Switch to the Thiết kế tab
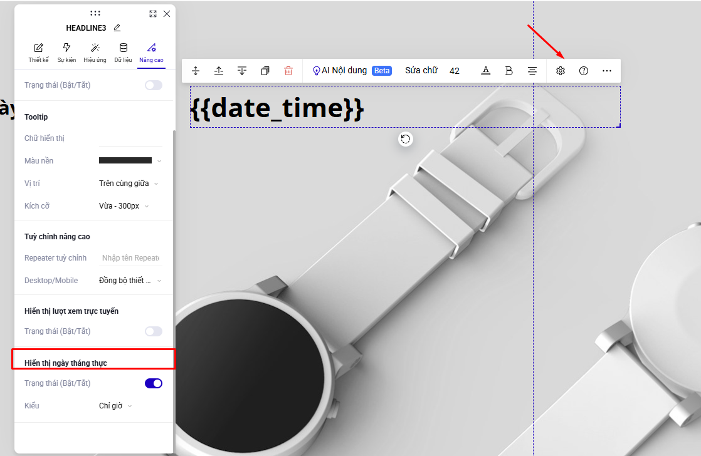This screenshot has width=701, height=456. point(38,53)
